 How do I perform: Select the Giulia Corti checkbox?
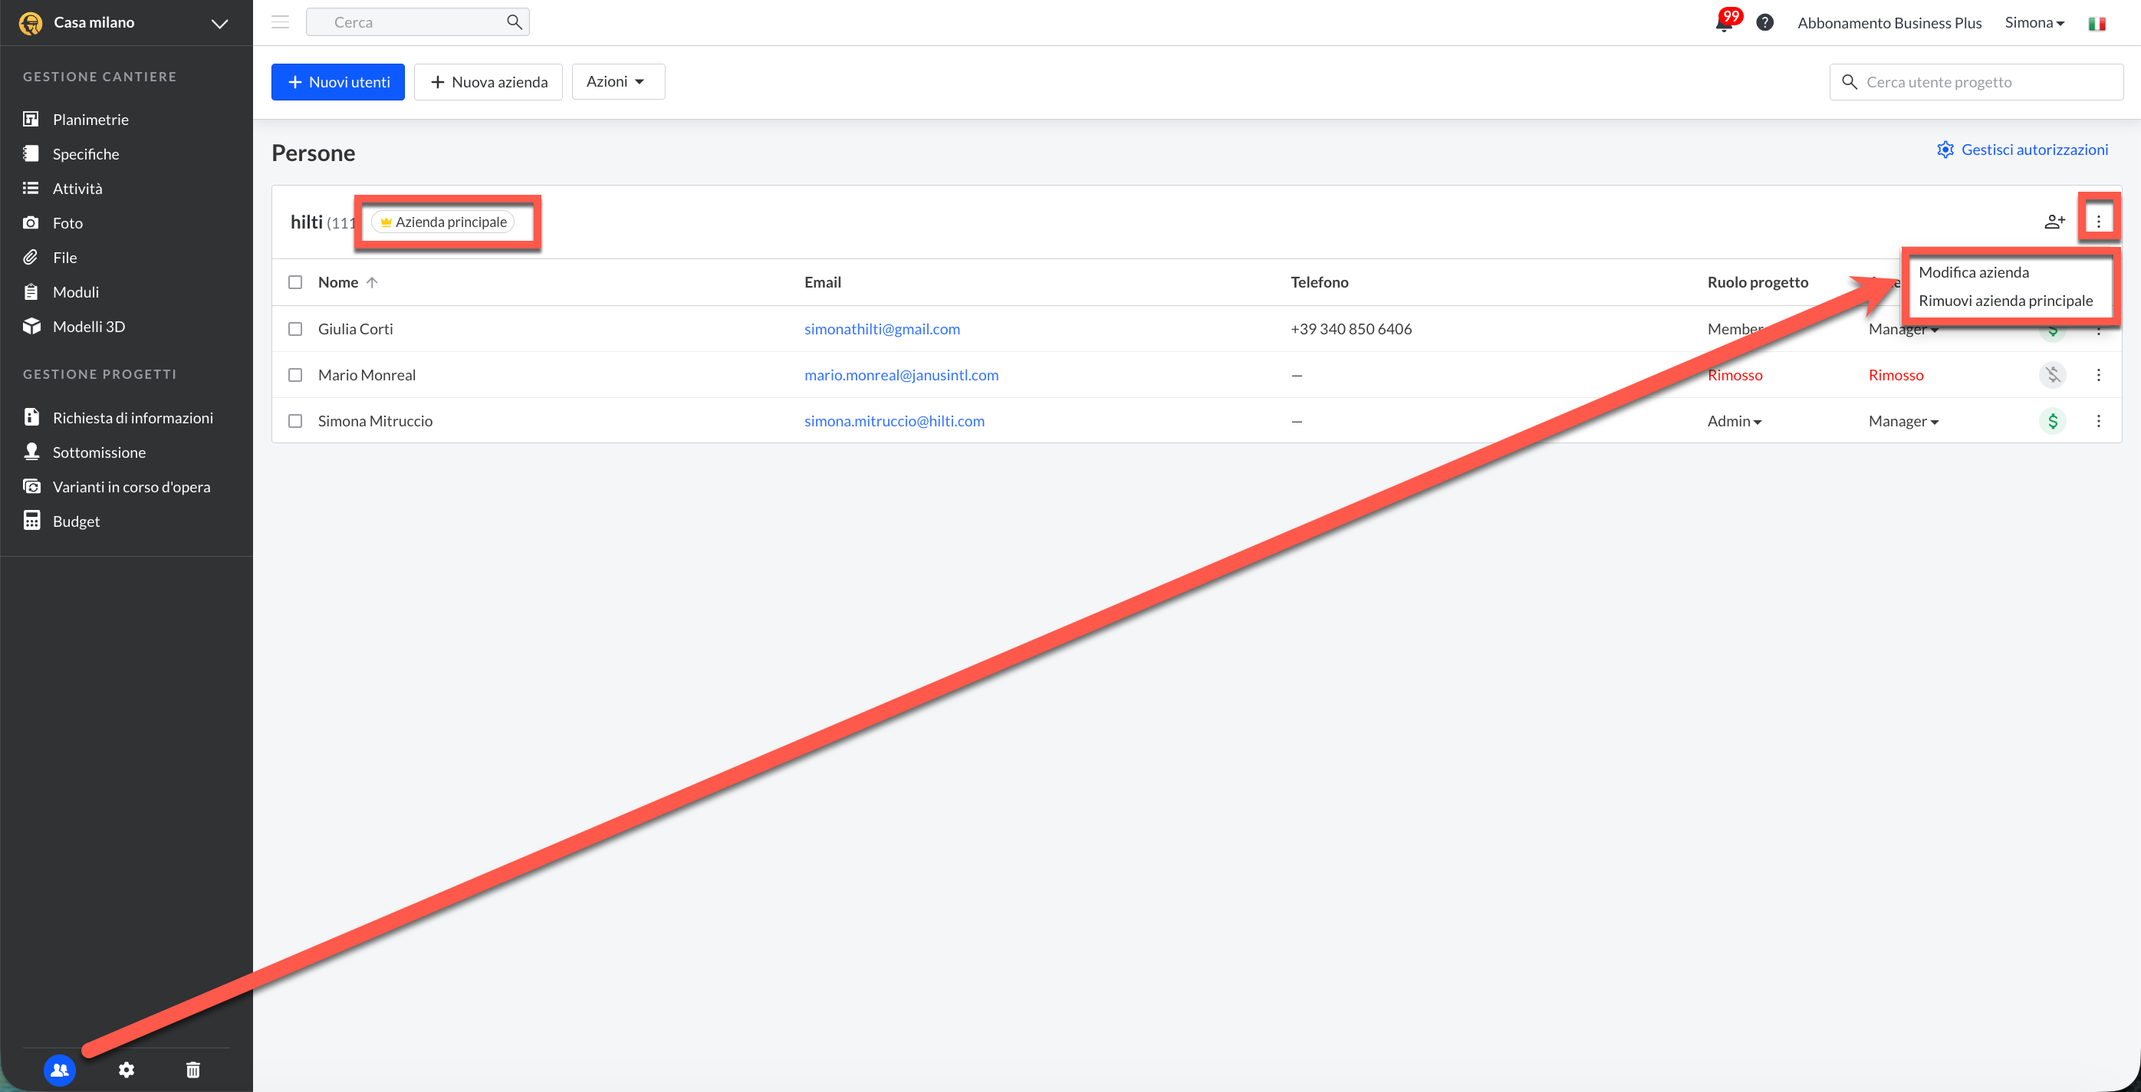tap(295, 329)
